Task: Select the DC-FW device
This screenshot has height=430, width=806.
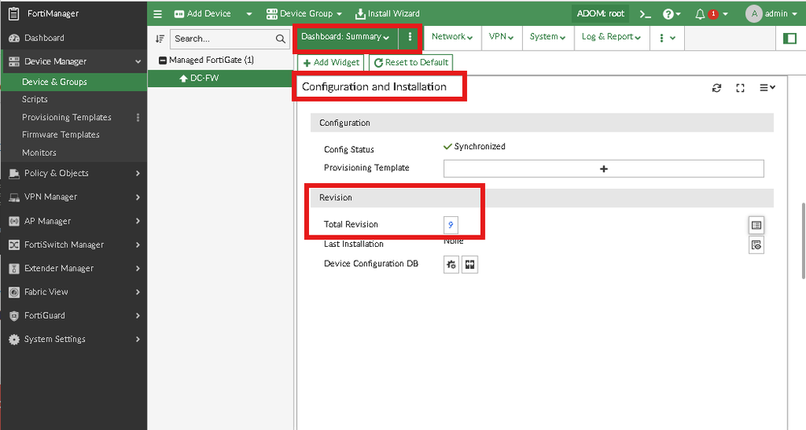Action: pyautogui.click(x=220, y=78)
